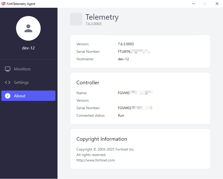Click the About info circle icon
The width and height of the screenshot is (223, 179).
click(x=8, y=96)
